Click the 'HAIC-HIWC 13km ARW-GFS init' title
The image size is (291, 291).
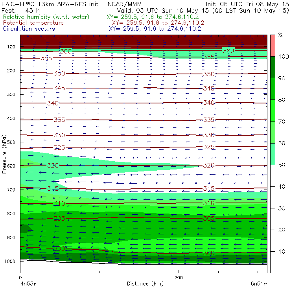50,4
